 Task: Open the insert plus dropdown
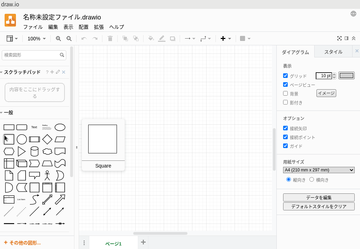[x=226, y=39]
